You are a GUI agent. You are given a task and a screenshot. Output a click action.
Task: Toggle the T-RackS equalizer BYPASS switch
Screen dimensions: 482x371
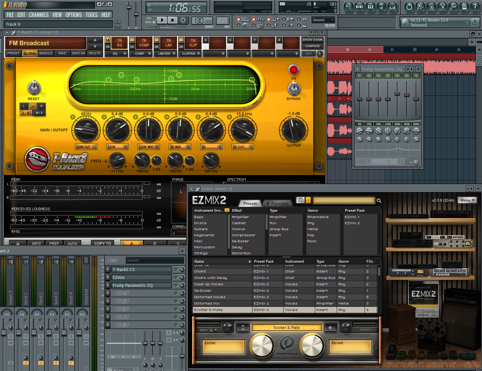point(294,88)
